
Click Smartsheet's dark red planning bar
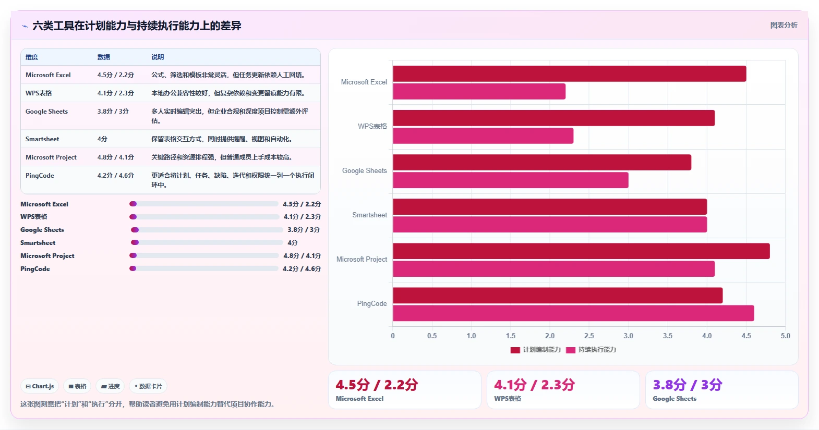pyautogui.click(x=550, y=206)
